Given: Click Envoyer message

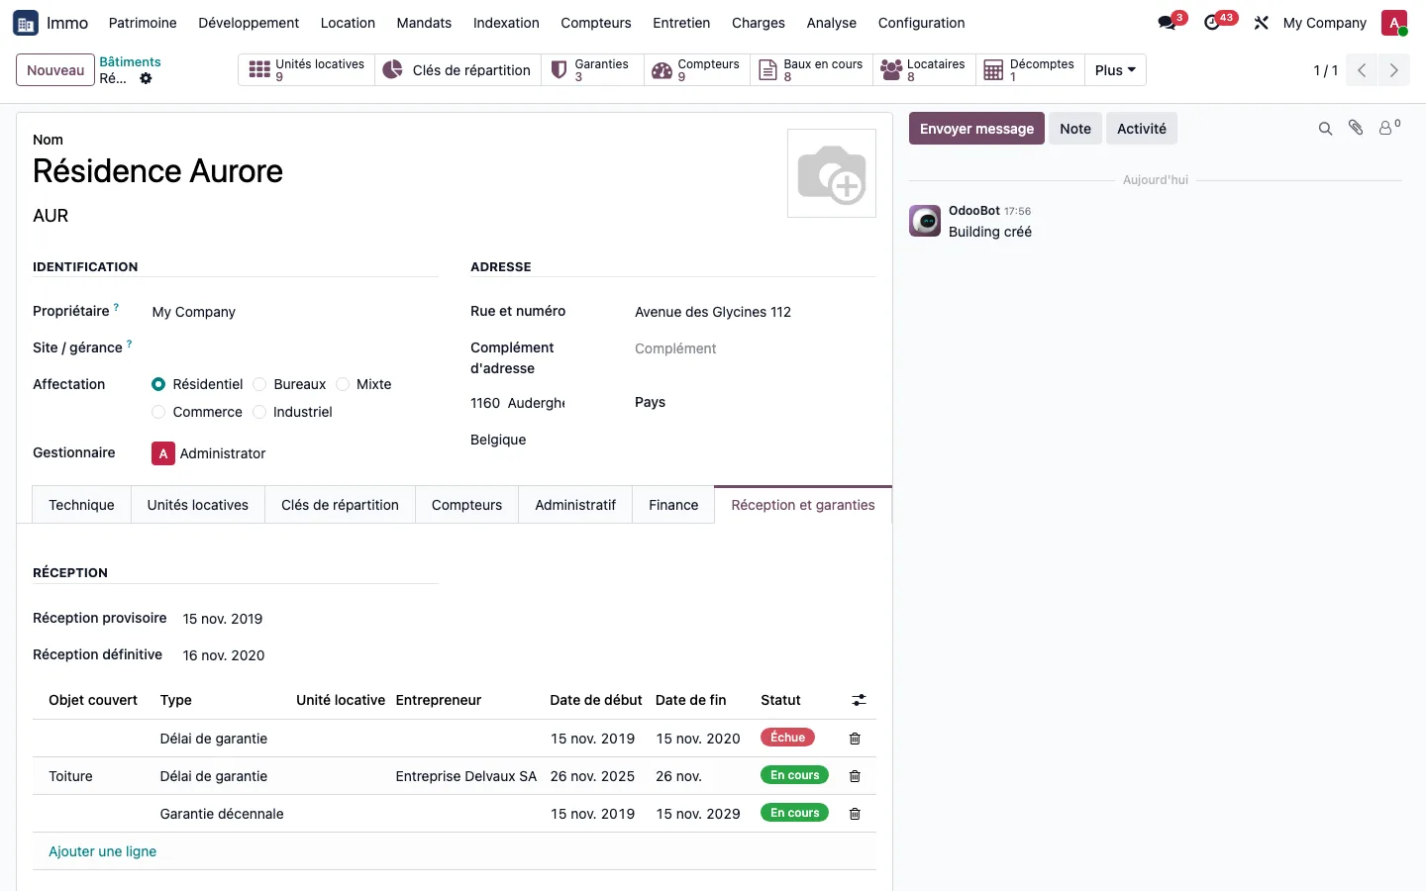Looking at the screenshot, I should point(976,129).
